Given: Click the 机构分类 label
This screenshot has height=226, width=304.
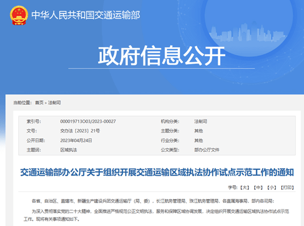Looking at the screenshot, I should 170,121.
